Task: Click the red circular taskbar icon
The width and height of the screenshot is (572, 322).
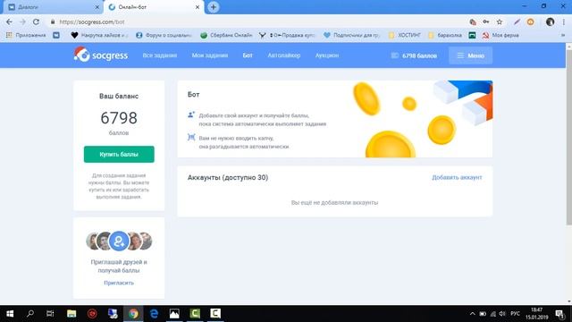Action: [x=92, y=314]
